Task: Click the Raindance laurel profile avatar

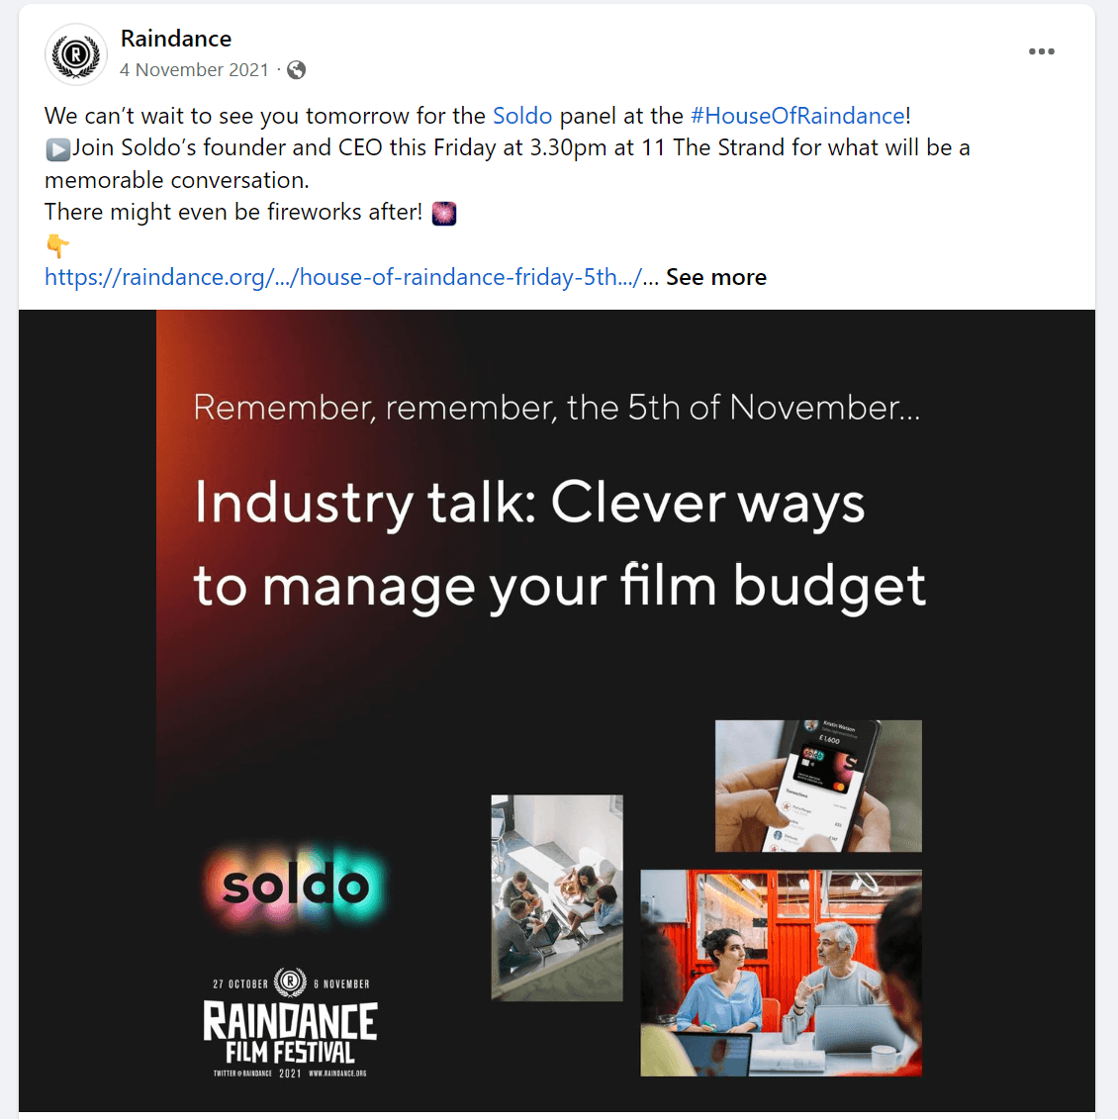Action: pos(76,54)
